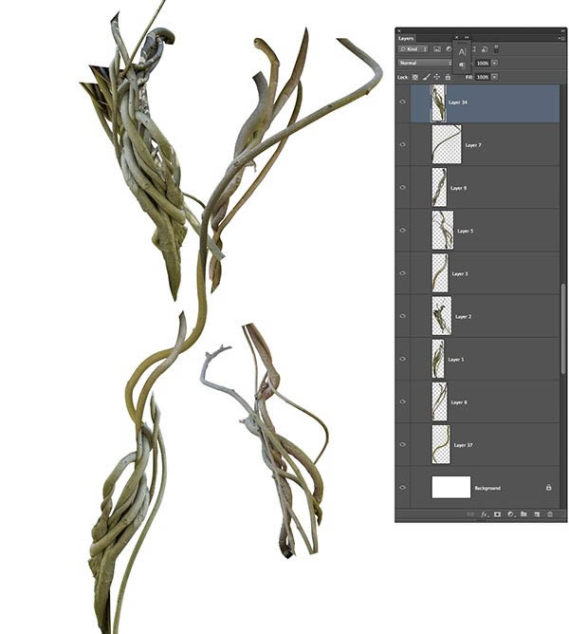Select the 'Layer 8' name text
The height and width of the screenshot is (634, 569).
click(459, 402)
